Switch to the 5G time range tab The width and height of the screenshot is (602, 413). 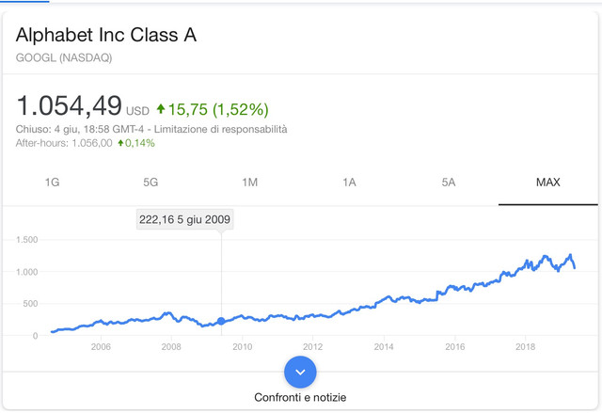pyautogui.click(x=150, y=182)
